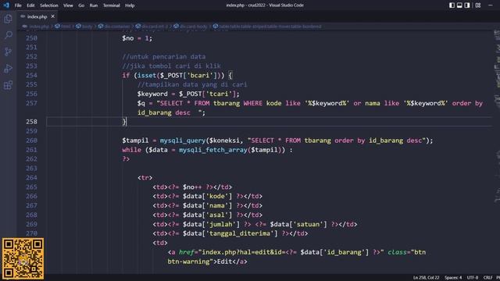Click '$no = 1;' on line 250
The width and height of the screenshot is (500, 281).
[137, 38]
